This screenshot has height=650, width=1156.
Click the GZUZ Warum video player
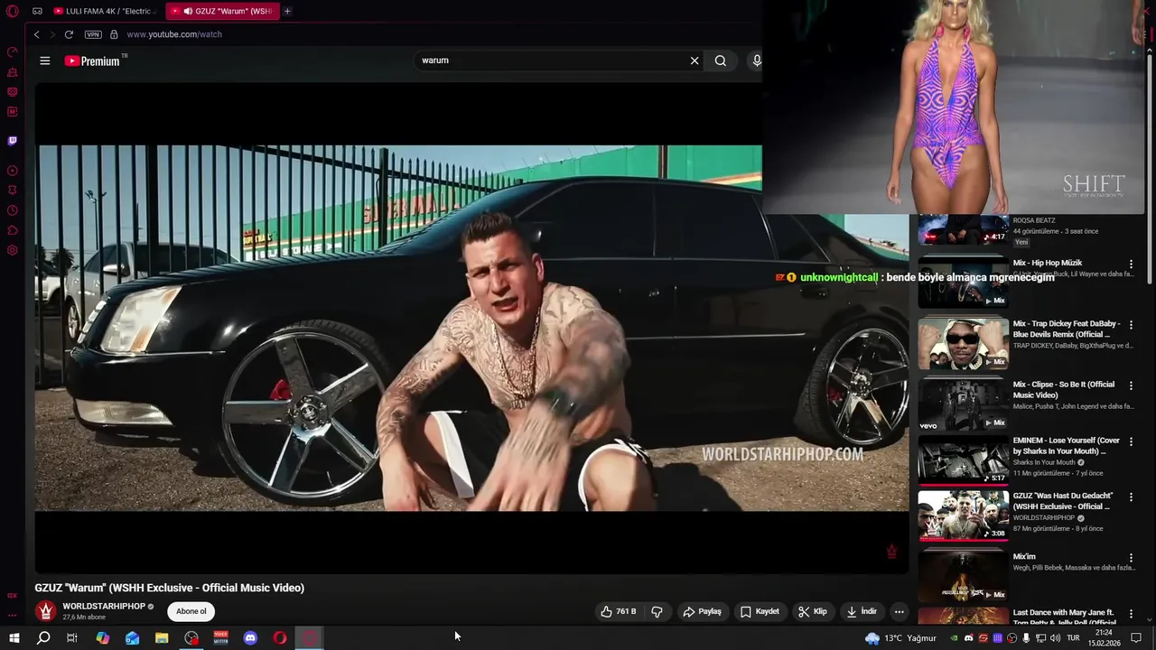[x=471, y=328]
